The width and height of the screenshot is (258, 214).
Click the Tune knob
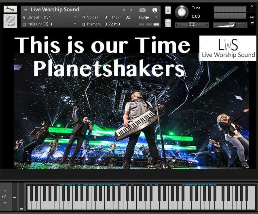click(x=182, y=13)
